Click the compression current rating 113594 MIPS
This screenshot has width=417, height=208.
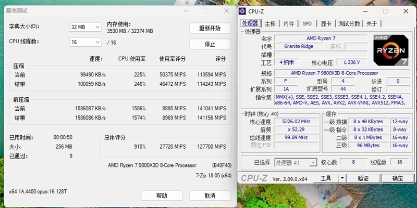coord(212,75)
